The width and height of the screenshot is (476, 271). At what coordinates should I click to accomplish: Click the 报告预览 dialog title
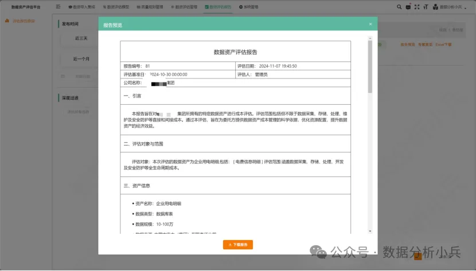(112, 25)
